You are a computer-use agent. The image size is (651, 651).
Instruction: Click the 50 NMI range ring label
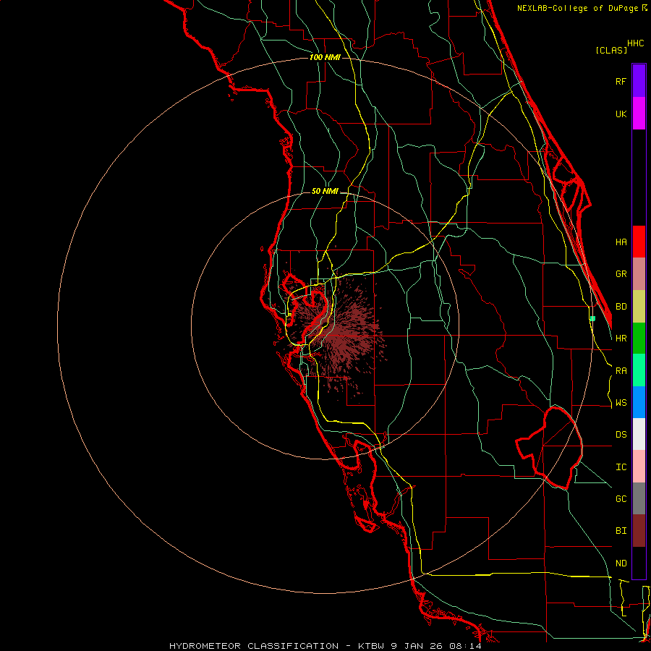click(325, 191)
